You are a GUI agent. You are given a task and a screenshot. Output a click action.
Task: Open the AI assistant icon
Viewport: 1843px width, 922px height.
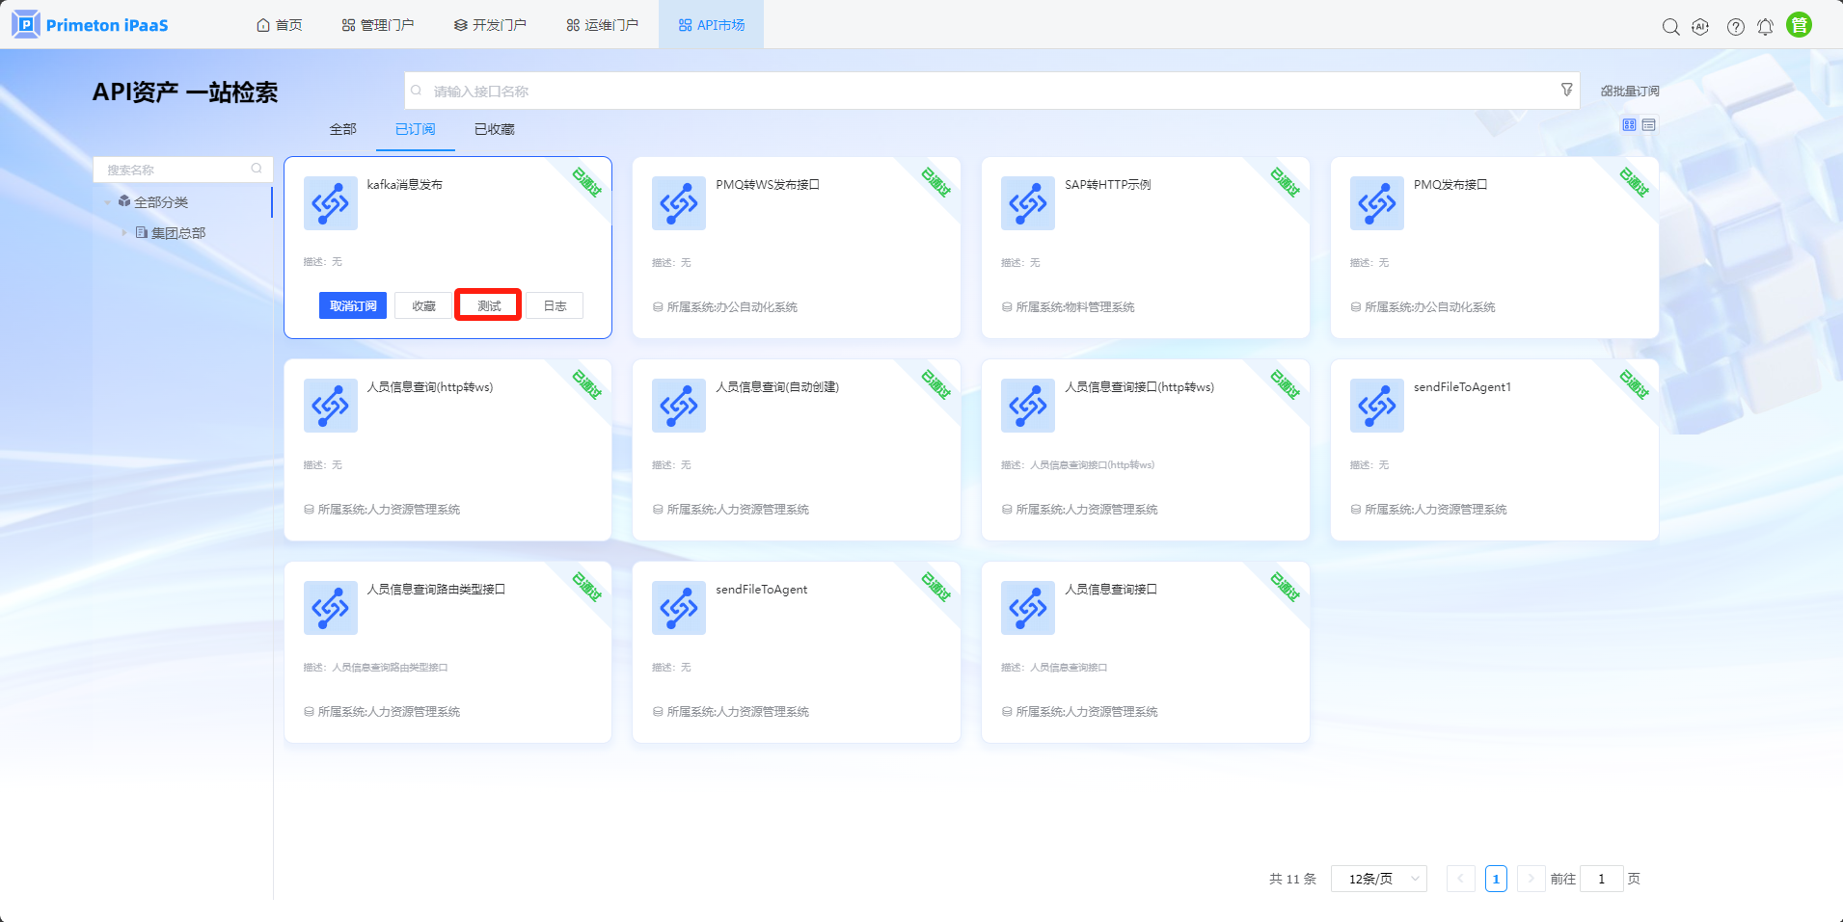tap(1700, 27)
